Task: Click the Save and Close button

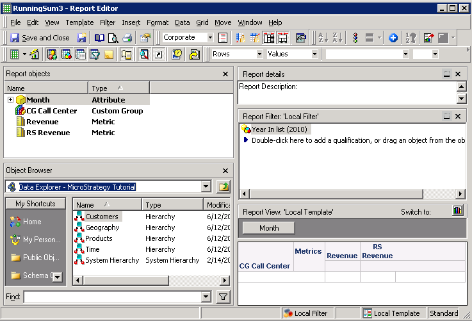Action: 40,38
